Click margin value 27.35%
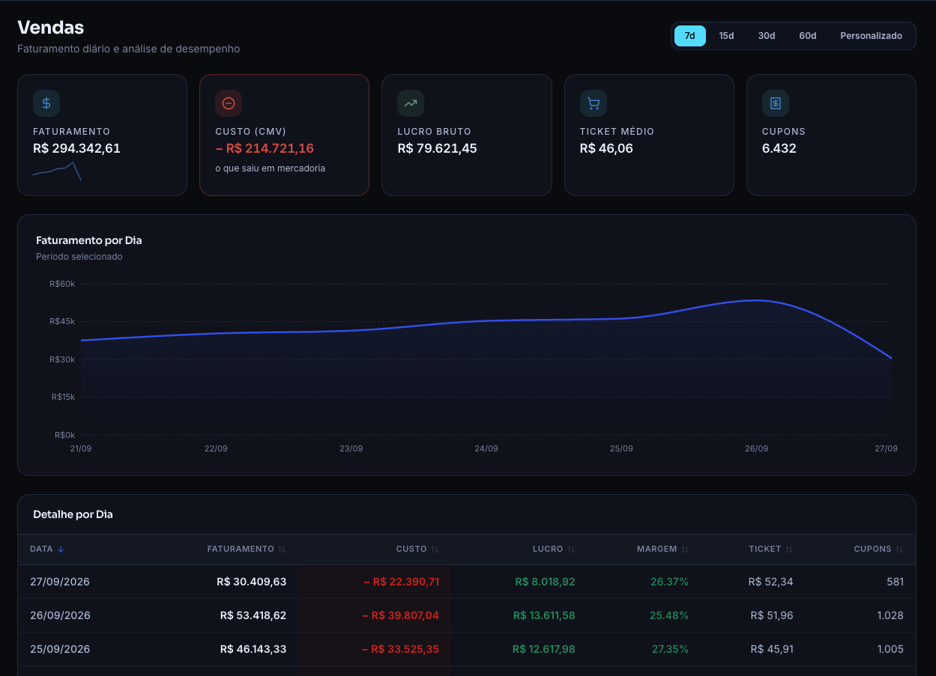The image size is (936, 676). point(670,649)
